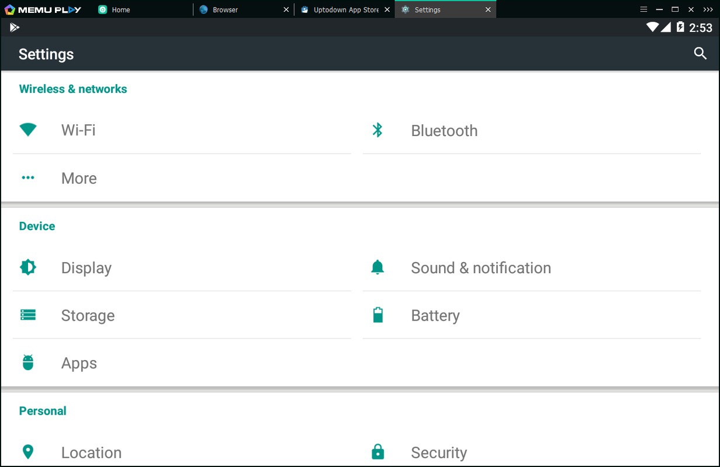Open Display settings
The image size is (720, 467).
pos(182,267)
